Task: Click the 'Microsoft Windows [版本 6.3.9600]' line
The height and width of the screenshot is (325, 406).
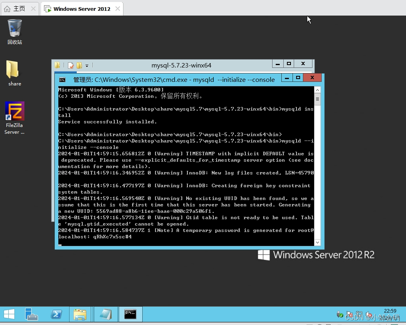Action: click(x=111, y=90)
